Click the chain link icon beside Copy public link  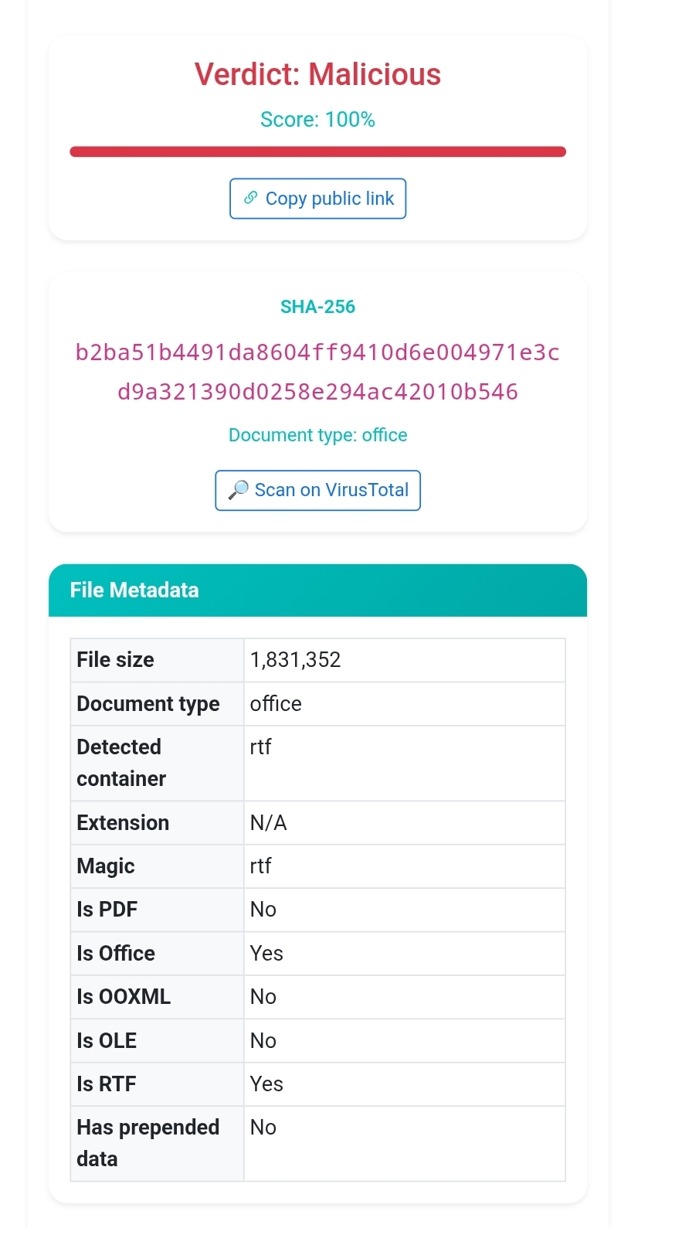pos(250,198)
